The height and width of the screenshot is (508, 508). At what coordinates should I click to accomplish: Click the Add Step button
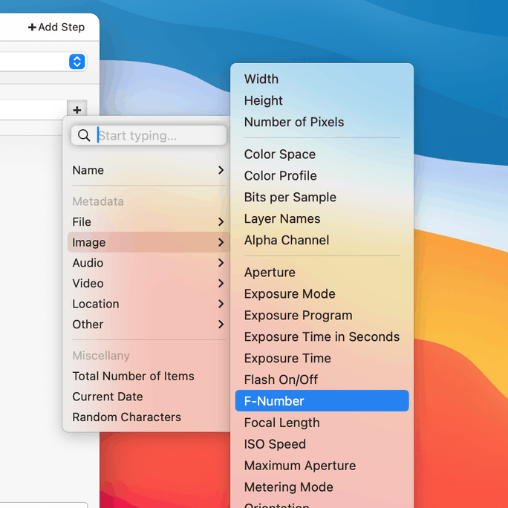point(56,27)
